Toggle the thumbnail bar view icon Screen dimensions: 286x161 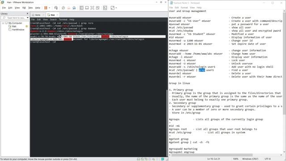pyautogui.click(x=87, y=8)
